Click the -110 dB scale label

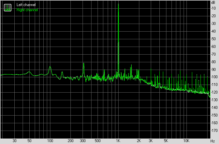pos(214,85)
